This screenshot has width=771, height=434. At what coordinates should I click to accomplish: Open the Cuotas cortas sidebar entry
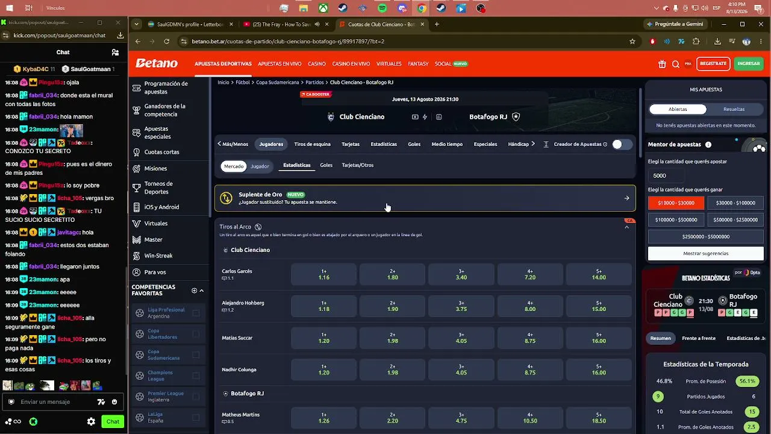[161, 153]
